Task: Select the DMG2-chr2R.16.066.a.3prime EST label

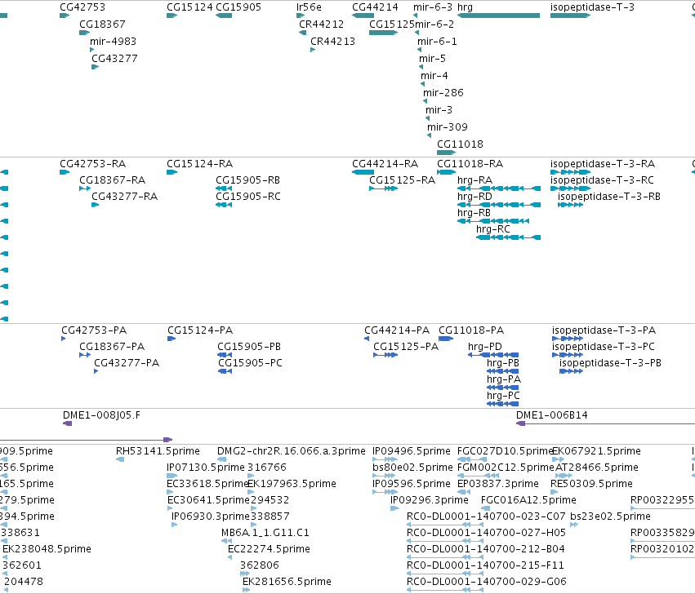Action: [x=292, y=451]
